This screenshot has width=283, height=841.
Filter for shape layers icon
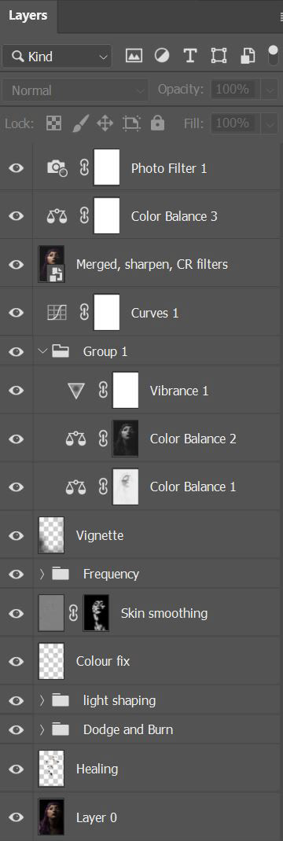219,55
